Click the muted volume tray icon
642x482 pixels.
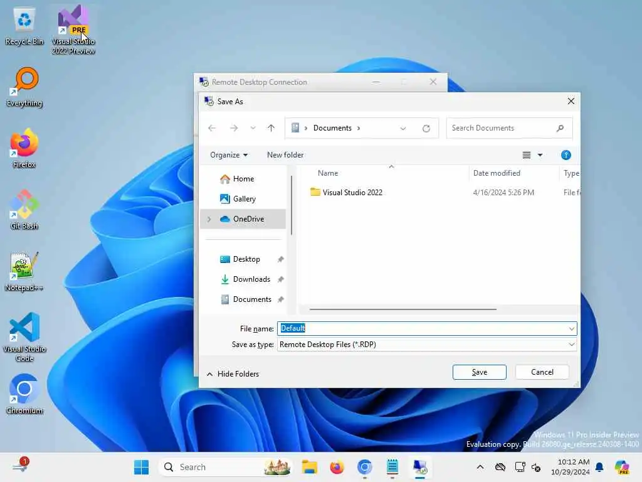[x=536, y=467]
